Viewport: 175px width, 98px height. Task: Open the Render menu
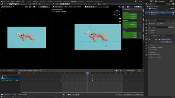point(13,1)
